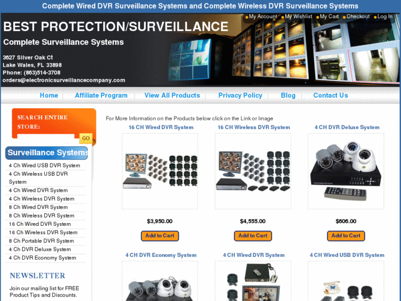This screenshot has width=401, height=301.
Task: Add 4 CH DVR Deluxe System to cart
Action: click(x=346, y=236)
